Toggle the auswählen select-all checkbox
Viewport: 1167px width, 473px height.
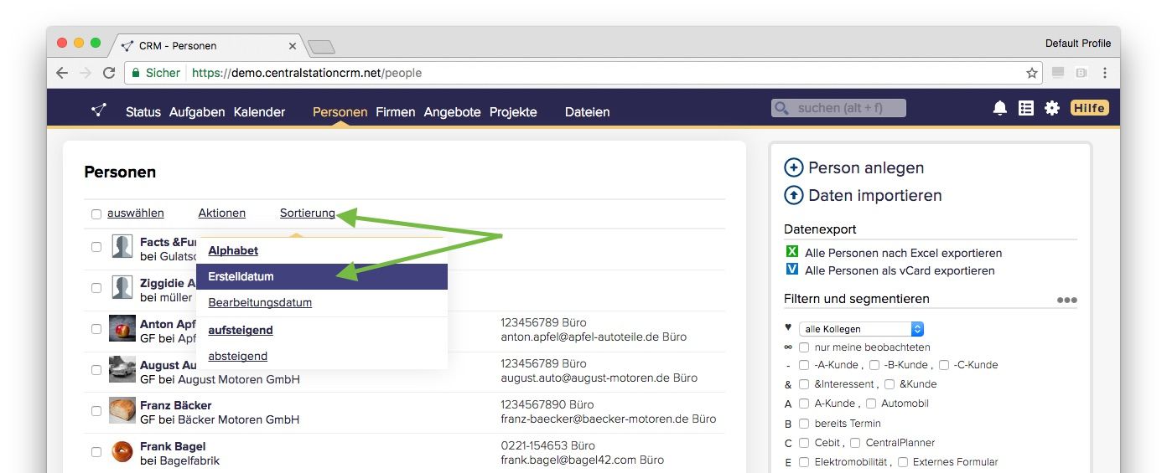[96, 214]
